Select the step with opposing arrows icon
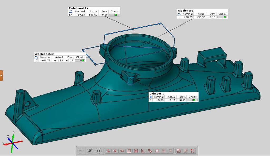The height and width of the screenshot is (156, 270). [x=115, y=151]
